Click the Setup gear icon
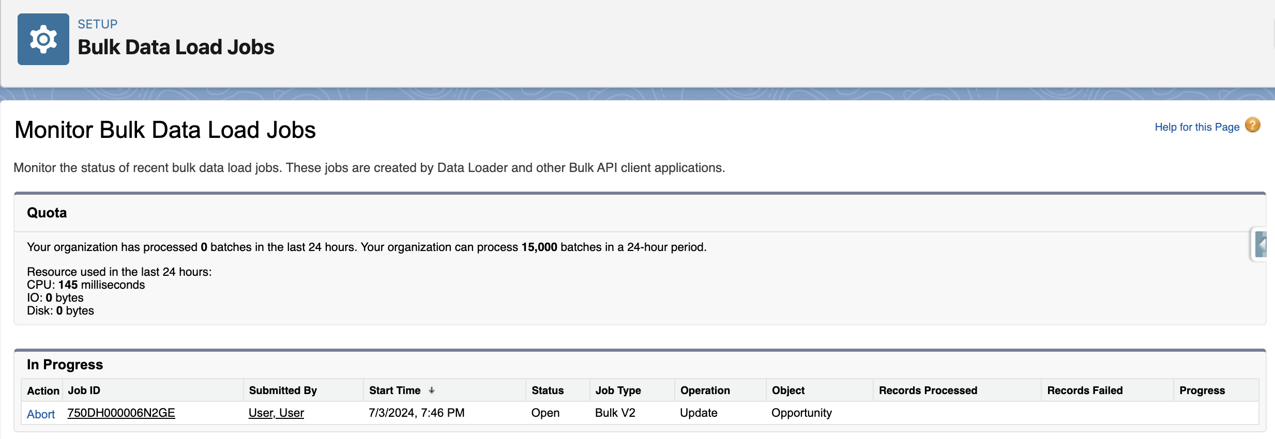 pos(43,39)
